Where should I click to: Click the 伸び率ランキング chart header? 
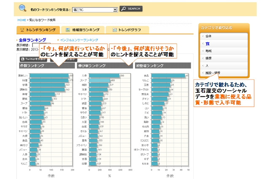click(105, 66)
